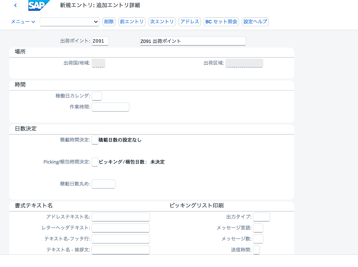Viewport: 358px width, 267px height.
Task: Go to 次エントリ
Action: (162, 22)
